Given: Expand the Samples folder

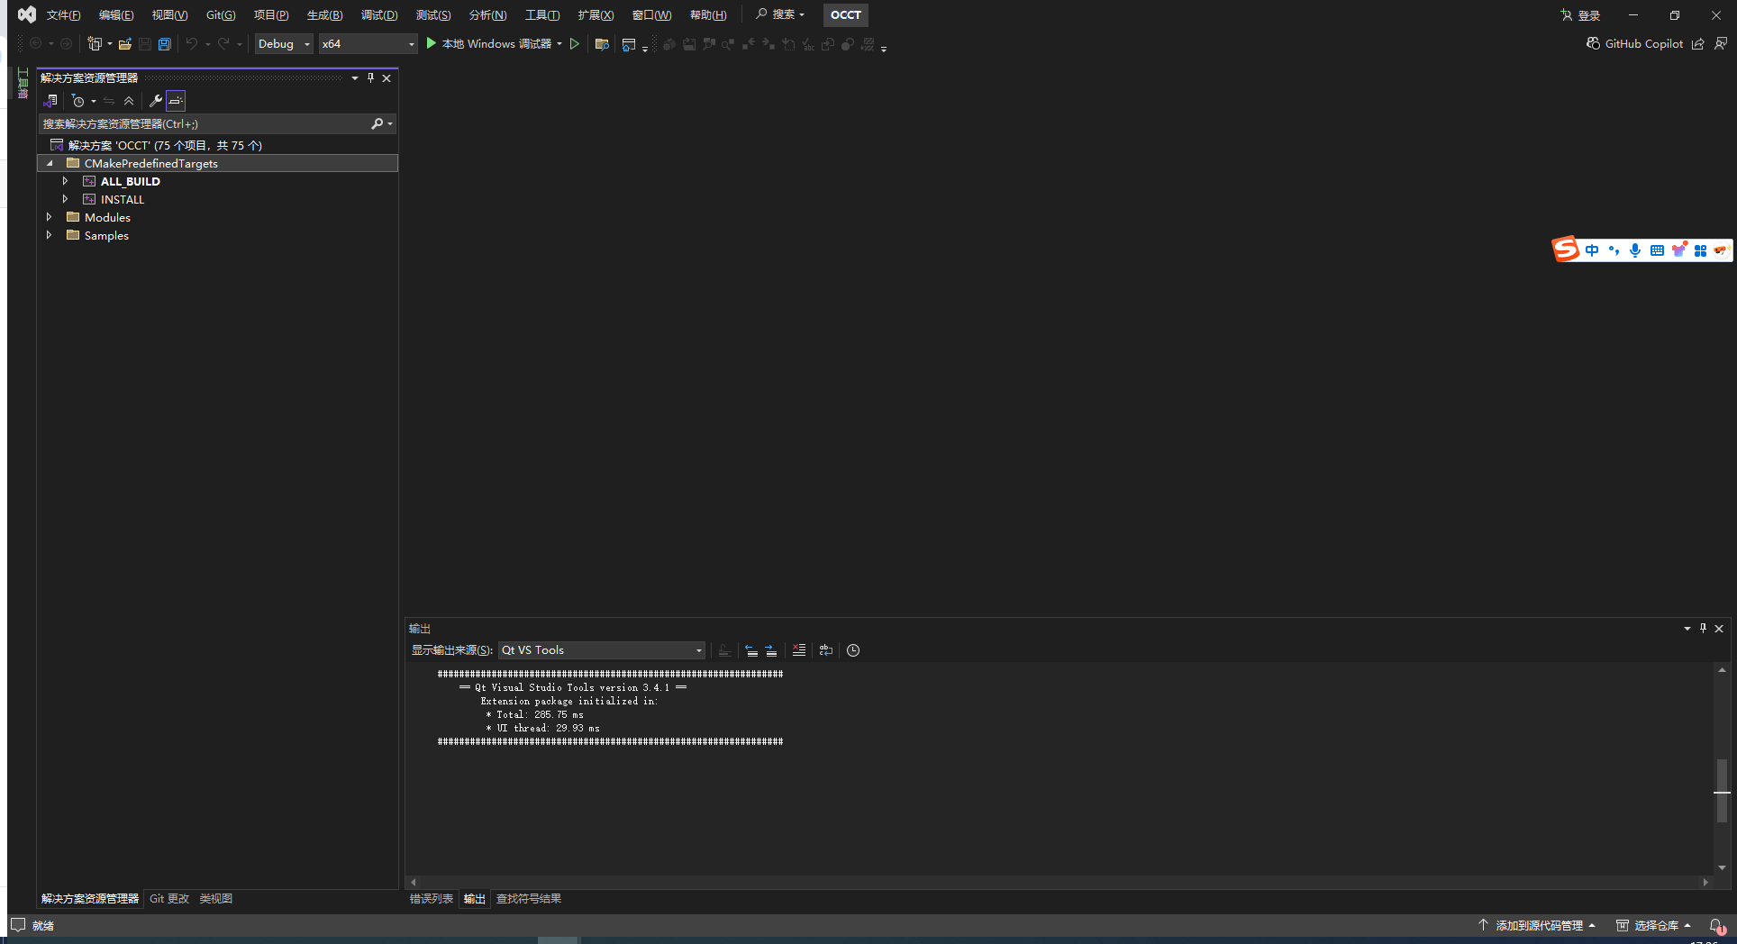Looking at the screenshot, I should click(49, 235).
